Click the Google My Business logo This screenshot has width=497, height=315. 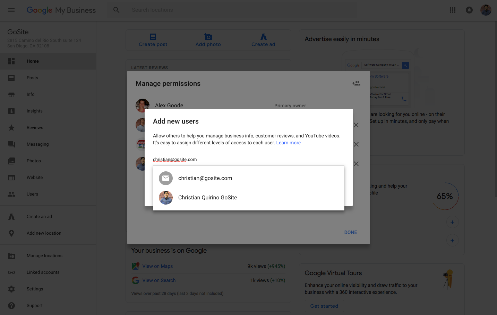click(61, 10)
